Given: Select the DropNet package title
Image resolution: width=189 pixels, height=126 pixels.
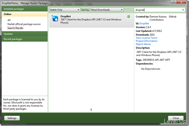Looking at the screenshot, I should tap(65, 16).
